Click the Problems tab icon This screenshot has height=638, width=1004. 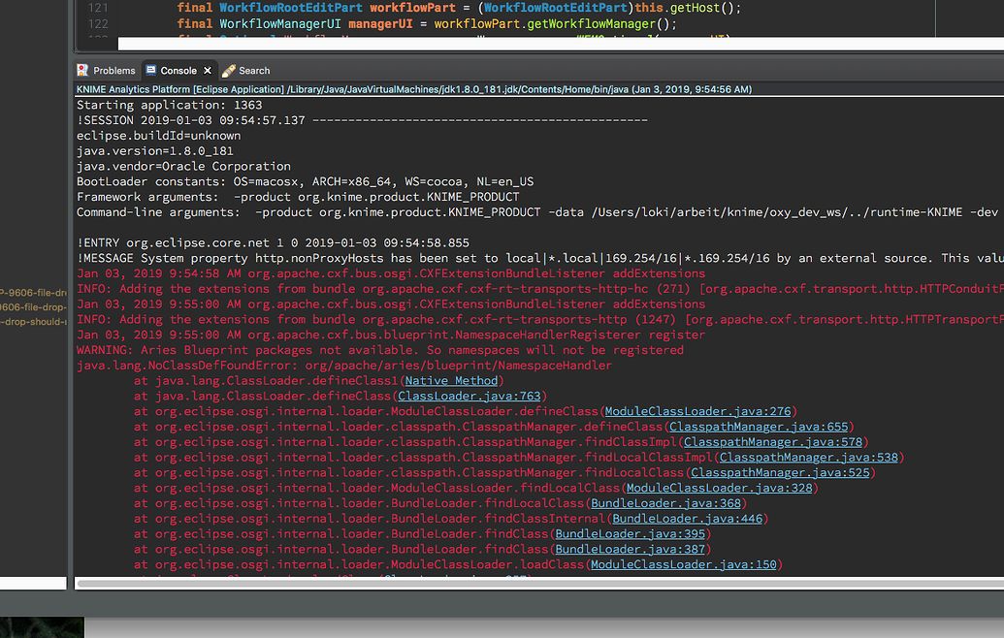click(81, 70)
